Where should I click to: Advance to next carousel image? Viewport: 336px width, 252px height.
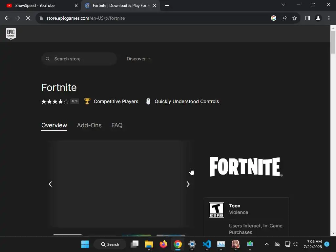pyautogui.click(x=188, y=184)
